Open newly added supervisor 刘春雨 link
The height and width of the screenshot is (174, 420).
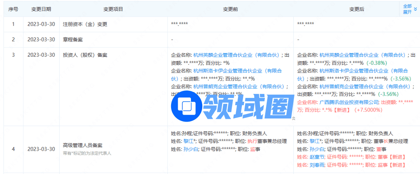tap(317, 165)
